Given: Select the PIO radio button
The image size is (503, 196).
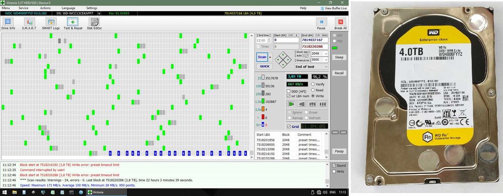Looking at the screenshot, I should (x=334, y=41).
